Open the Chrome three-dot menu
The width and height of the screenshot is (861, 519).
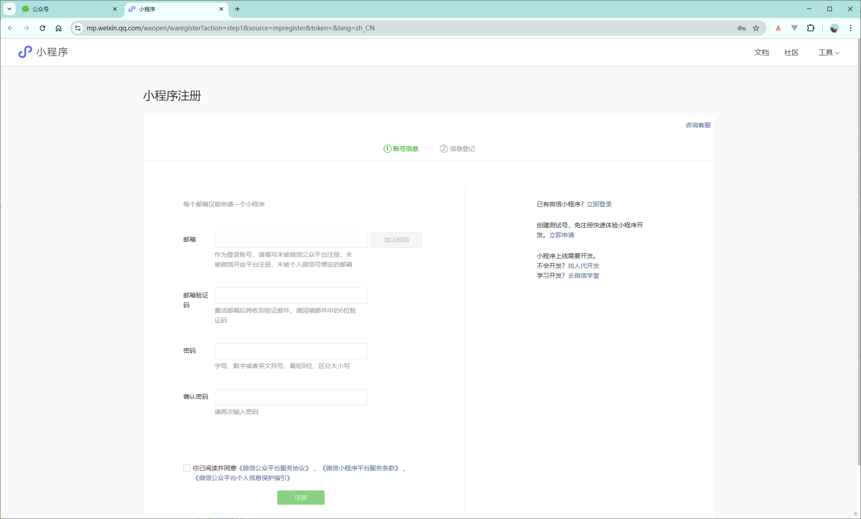[x=851, y=28]
